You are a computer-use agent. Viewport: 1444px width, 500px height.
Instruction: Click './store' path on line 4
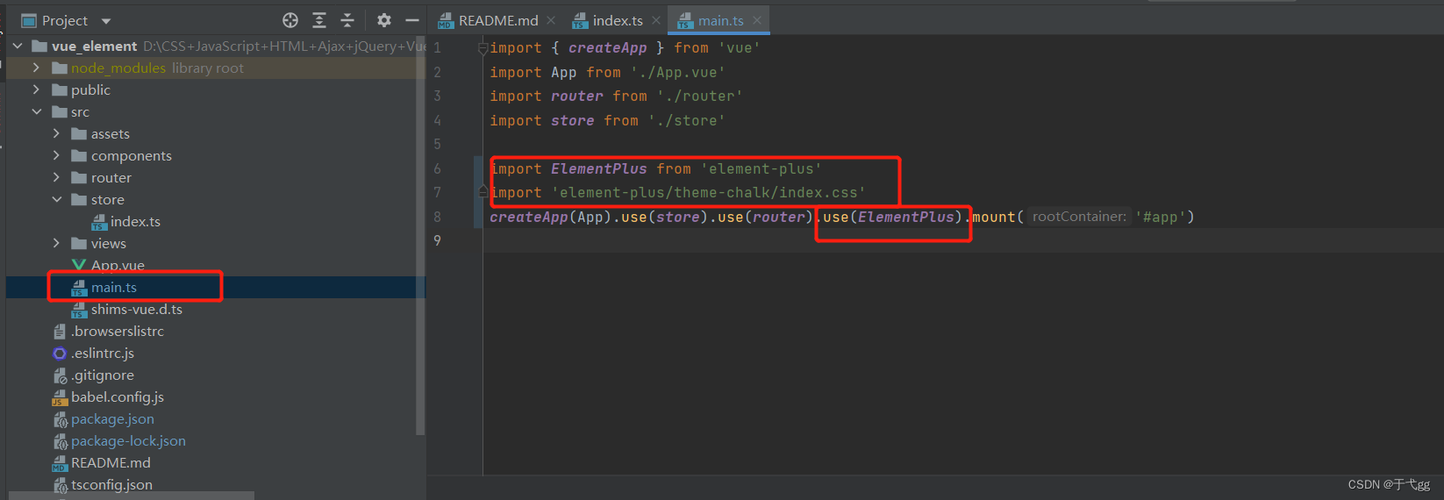point(686,120)
